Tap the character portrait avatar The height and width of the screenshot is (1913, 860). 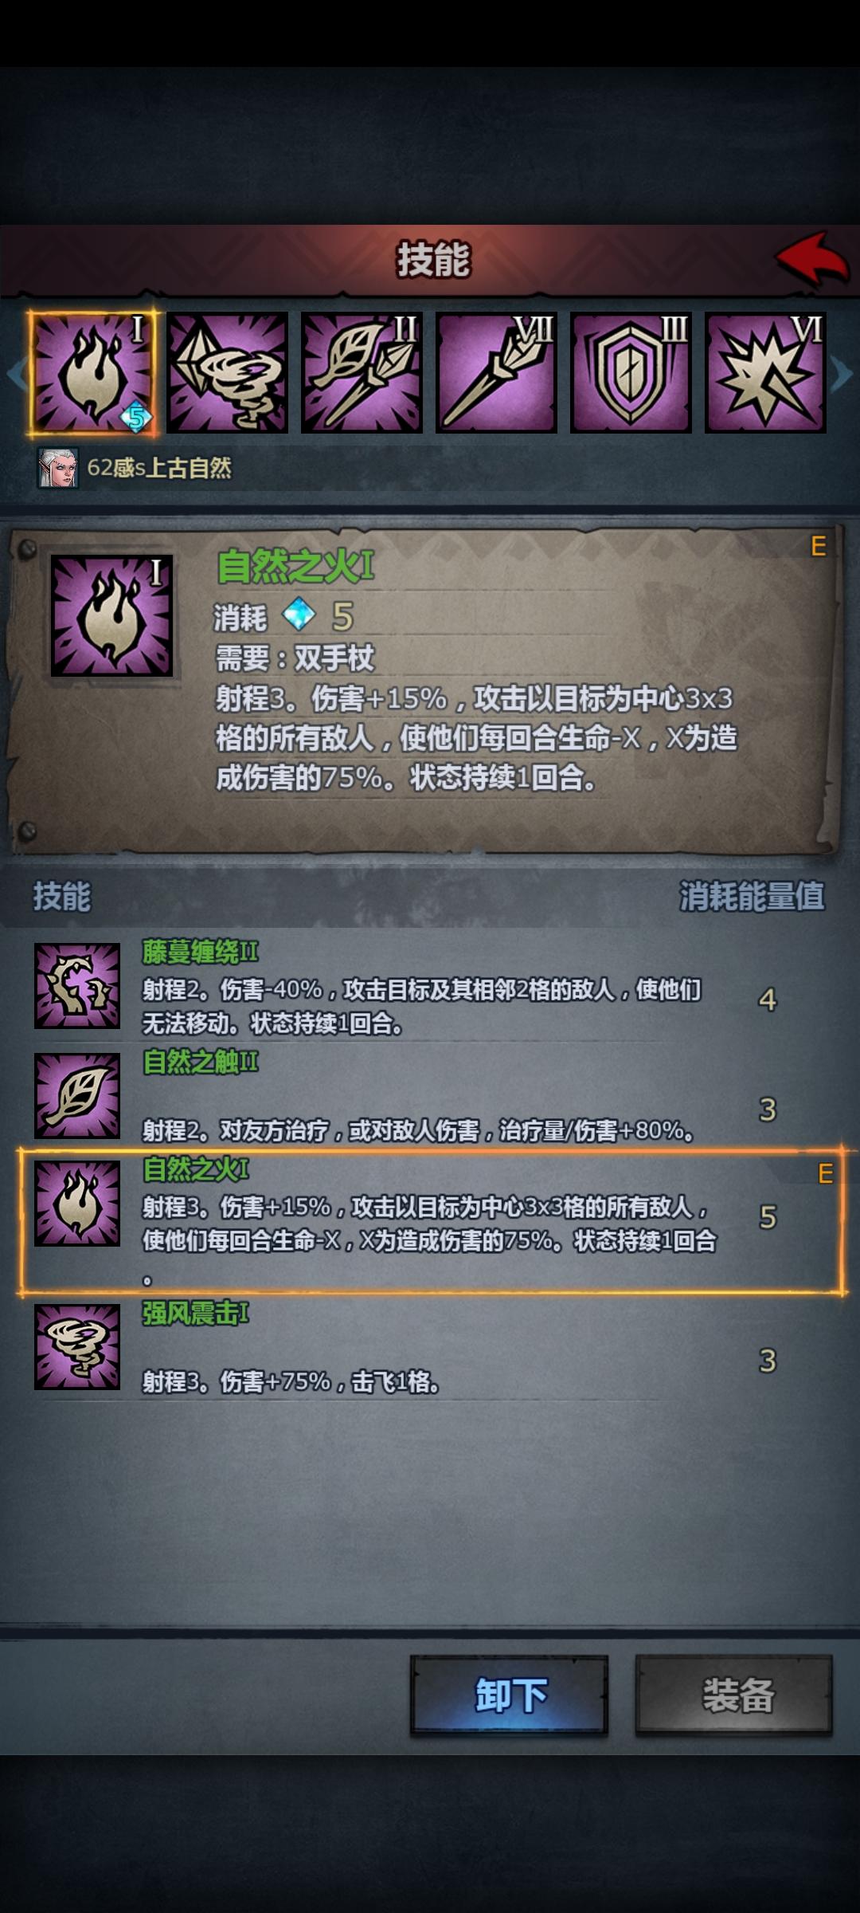[x=58, y=468]
